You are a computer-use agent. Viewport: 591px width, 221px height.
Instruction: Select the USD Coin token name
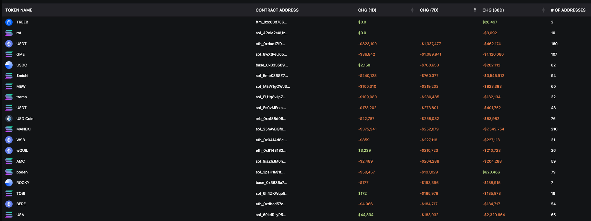pyautogui.click(x=25, y=119)
